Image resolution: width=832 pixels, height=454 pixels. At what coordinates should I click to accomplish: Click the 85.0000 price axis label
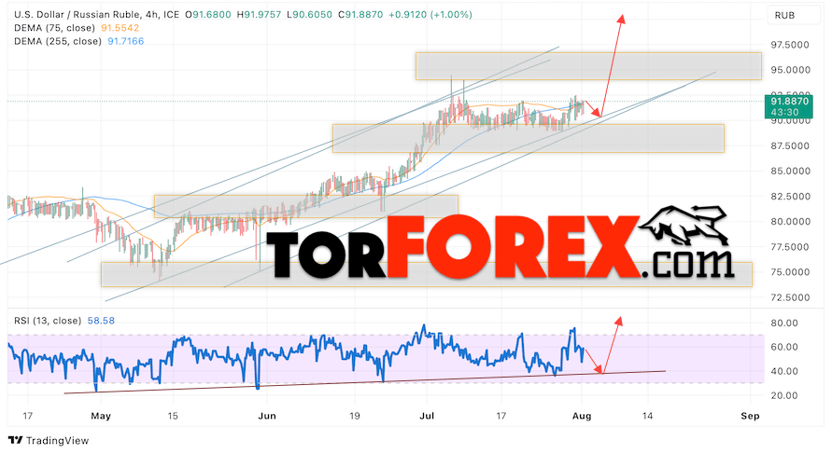click(790, 172)
